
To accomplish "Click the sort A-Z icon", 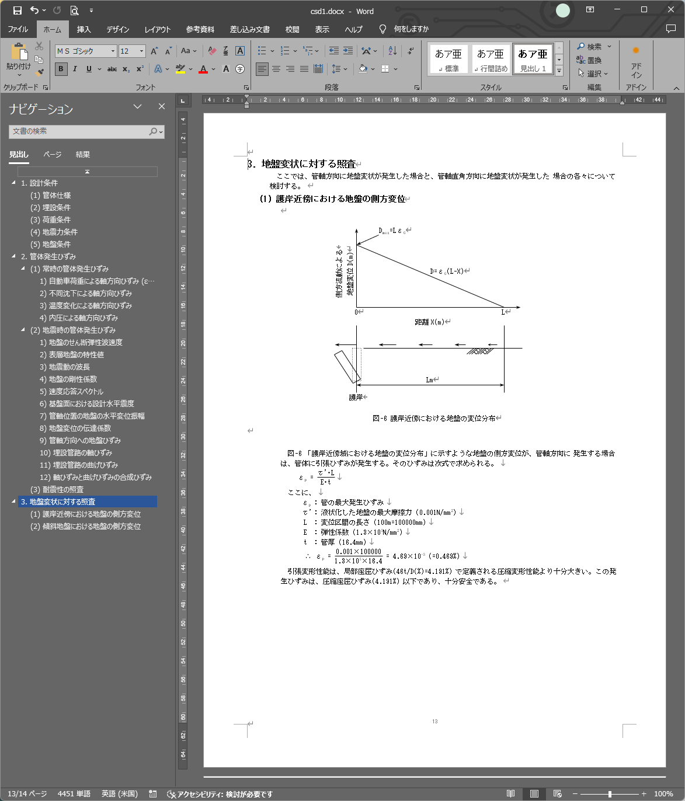I will [392, 51].
